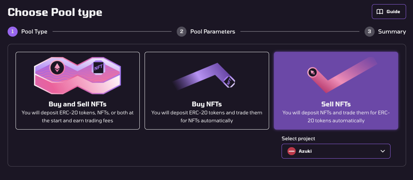
Task: Open the Guide button
Action: point(389,12)
